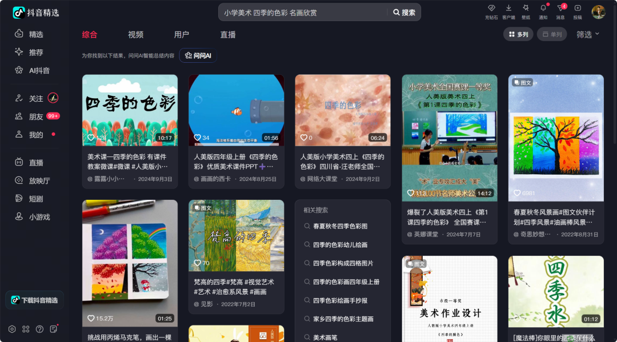Select the 综合 tab
The image size is (617, 342).
pyautogui.click(x=90, y=35)
